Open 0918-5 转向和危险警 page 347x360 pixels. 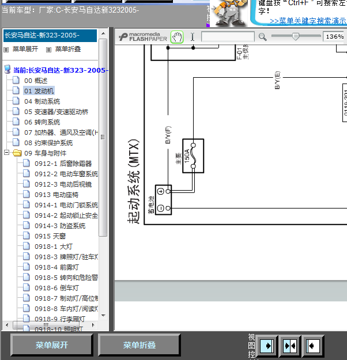[66, 278]
